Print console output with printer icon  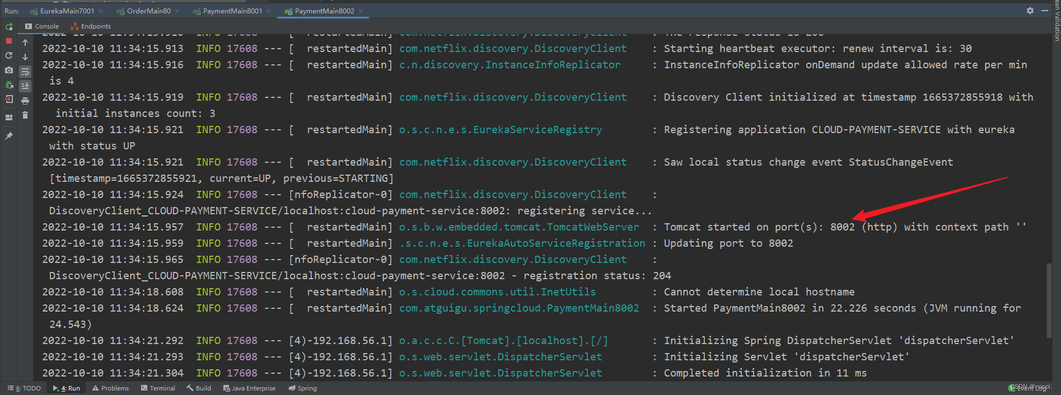(25, 101)
